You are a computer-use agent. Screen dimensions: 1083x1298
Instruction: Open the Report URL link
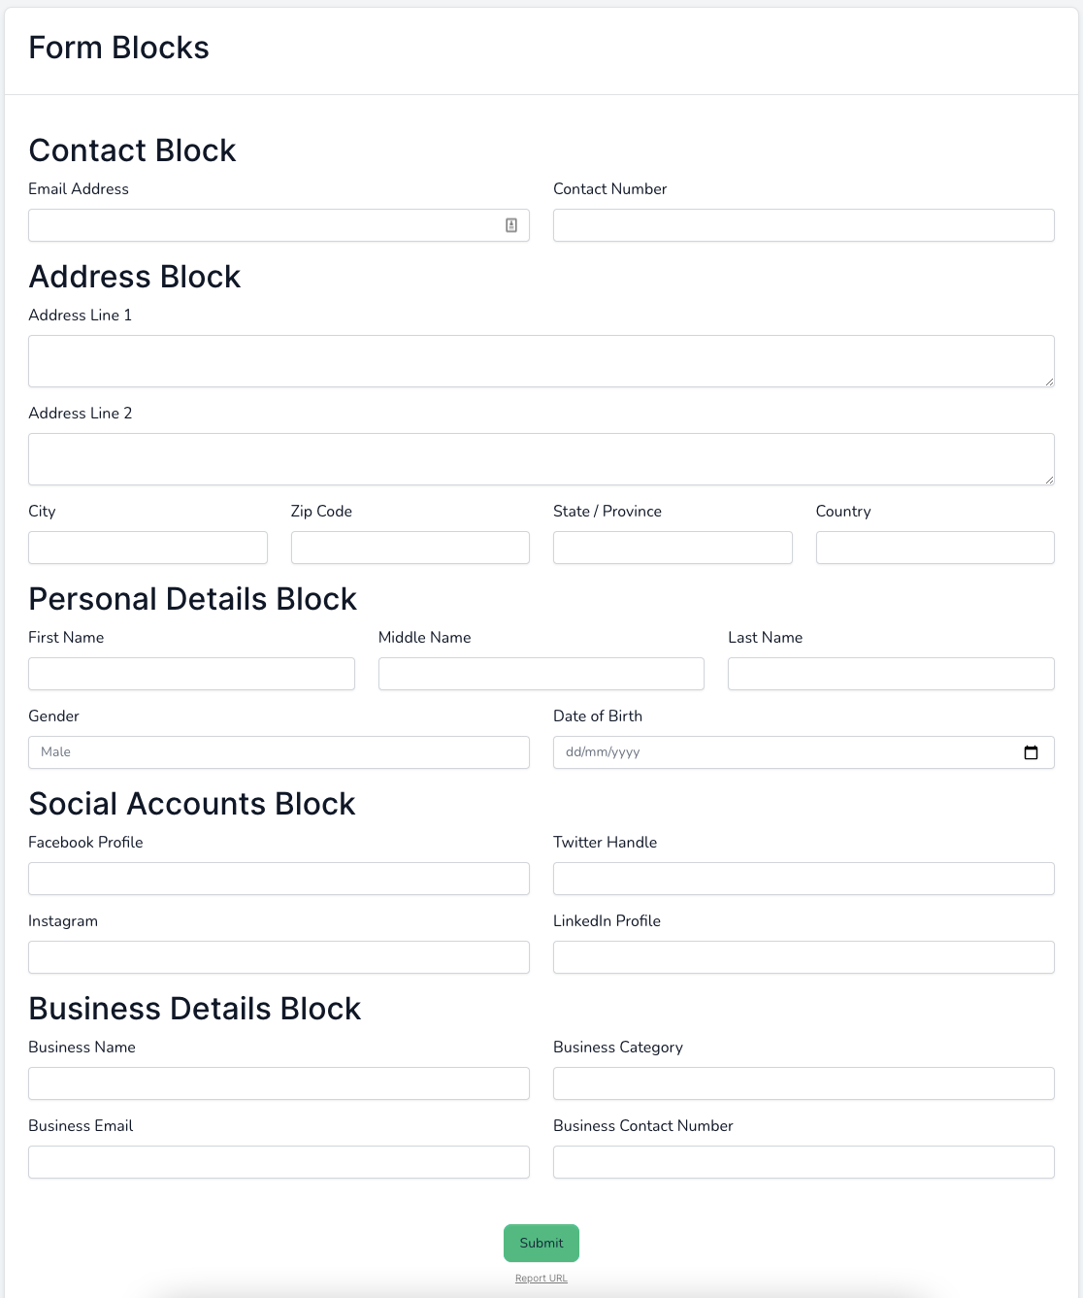[541, 1278]
